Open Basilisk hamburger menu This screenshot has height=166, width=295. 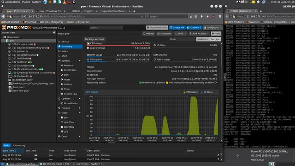point(220,17)
